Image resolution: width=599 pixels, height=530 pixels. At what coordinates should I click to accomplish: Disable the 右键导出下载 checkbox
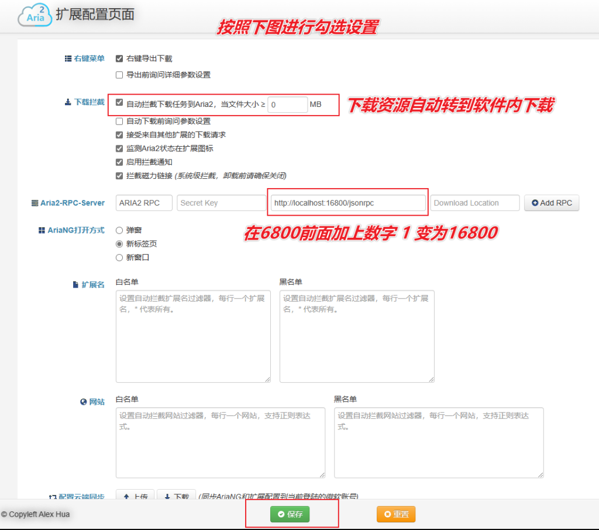(x=119, y=58)
